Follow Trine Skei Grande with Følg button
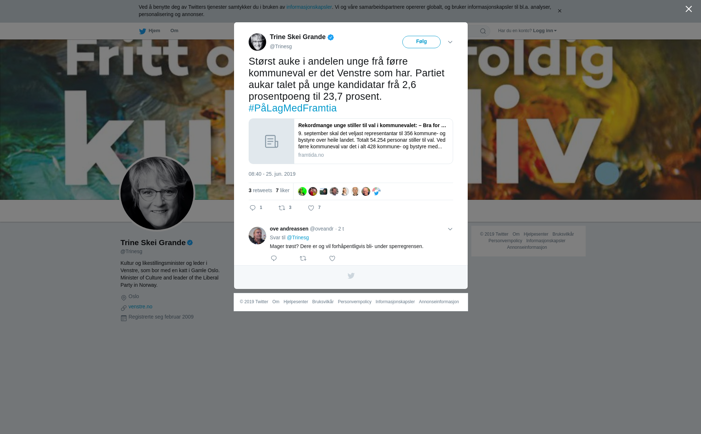 (421, 42)
